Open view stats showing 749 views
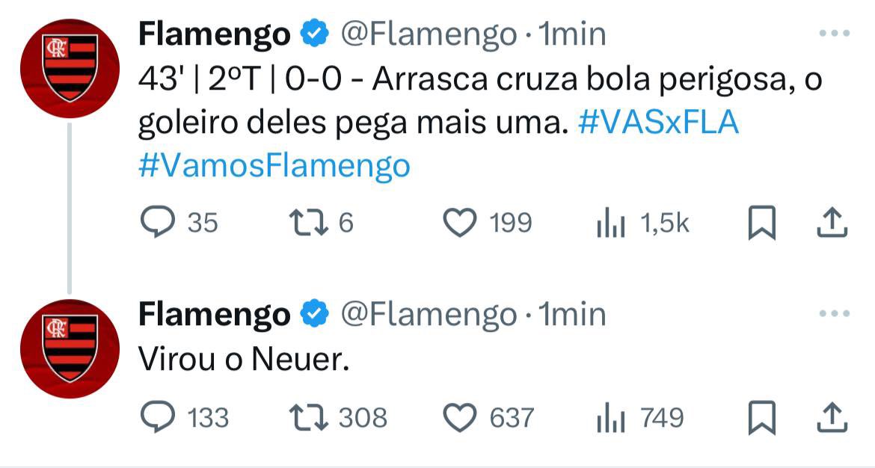The width and height of the screenshot is (875, 468). pyautogui.click(x=610, y=417)
